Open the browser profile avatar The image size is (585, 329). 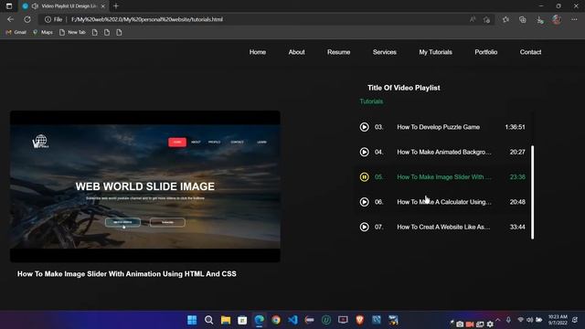pyautogui.click(x=557, y=19)
